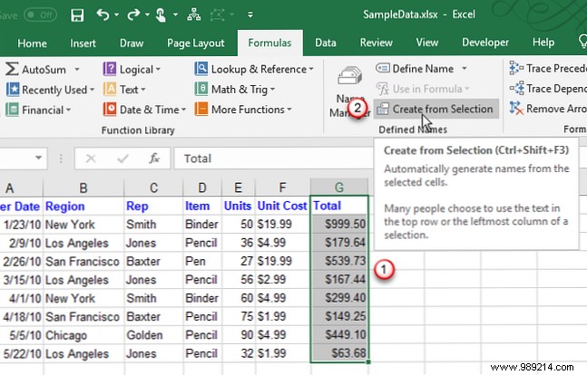The width and height of the screenshot is (587, 375).
Task: Click Trace Dependents
Action: [x=548, y=89]
